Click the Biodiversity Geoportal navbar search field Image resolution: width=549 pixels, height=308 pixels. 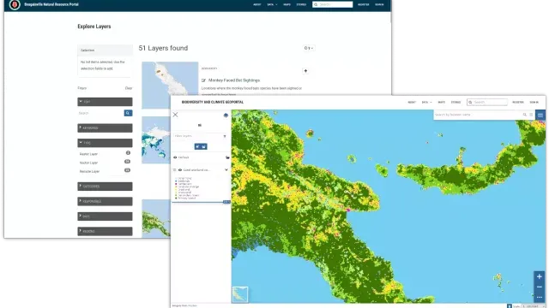487,103
